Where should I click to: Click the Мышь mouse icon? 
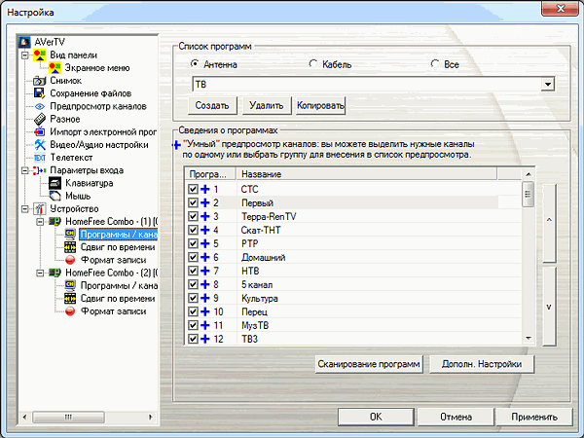point(55,196)
